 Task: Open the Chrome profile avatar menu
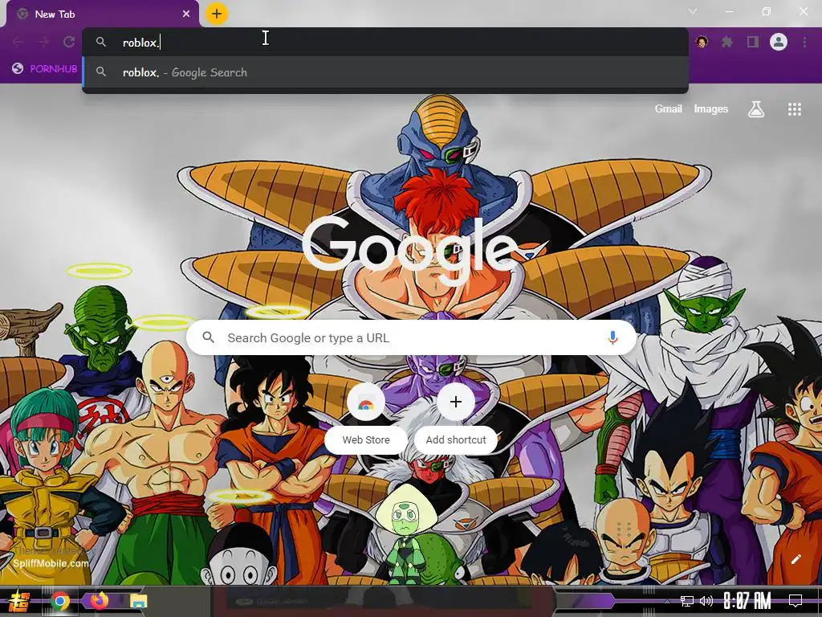pos(779,42)
